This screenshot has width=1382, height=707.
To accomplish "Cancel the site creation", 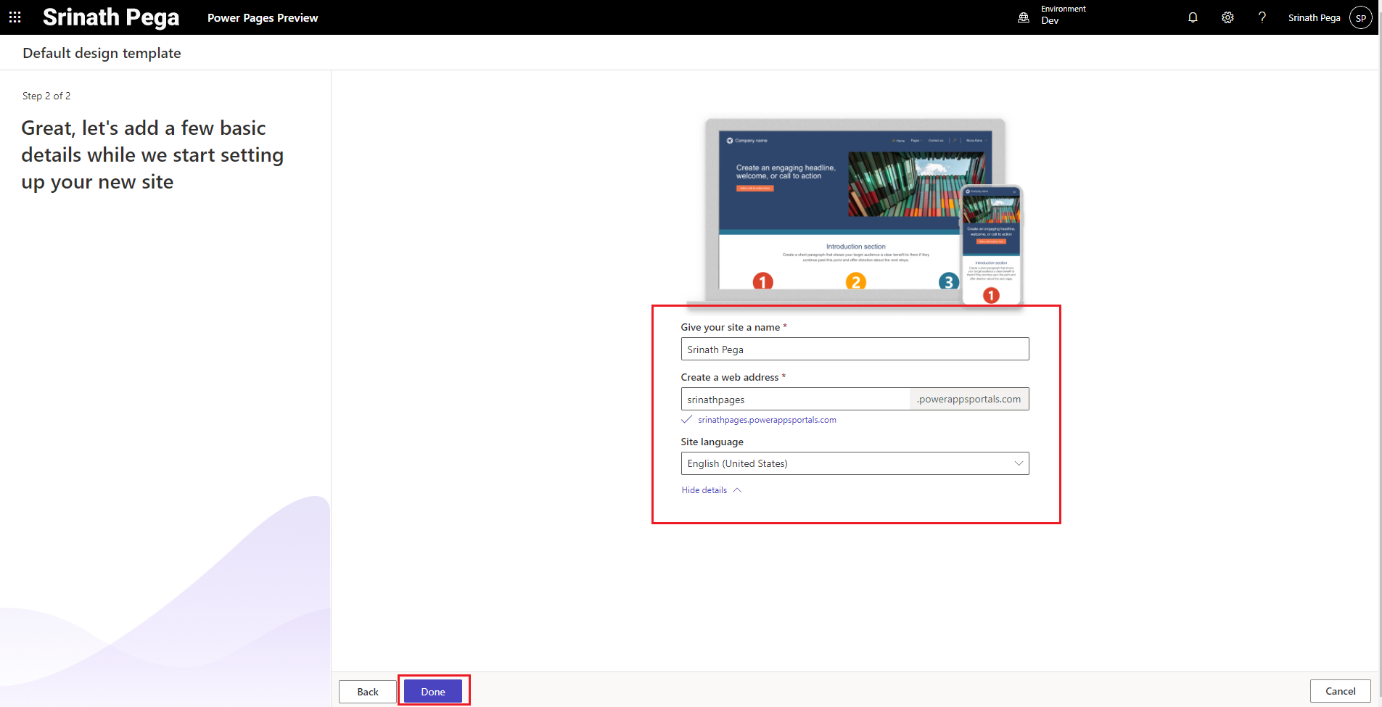I will 1340,691.
